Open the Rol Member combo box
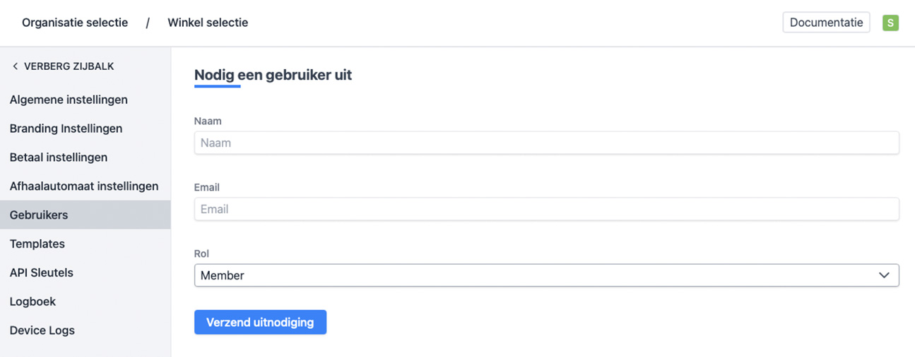This screenshot has width=915, height=357. point(537,275)
